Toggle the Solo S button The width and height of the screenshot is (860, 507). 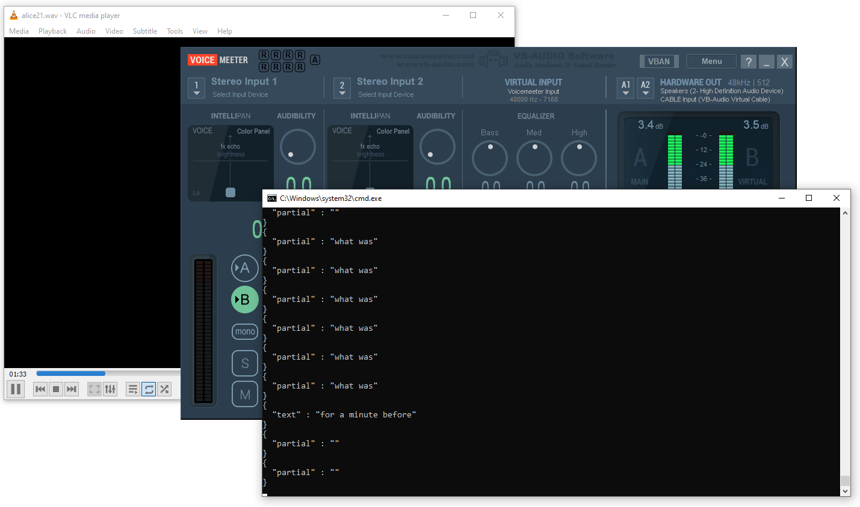pos(245,363)
